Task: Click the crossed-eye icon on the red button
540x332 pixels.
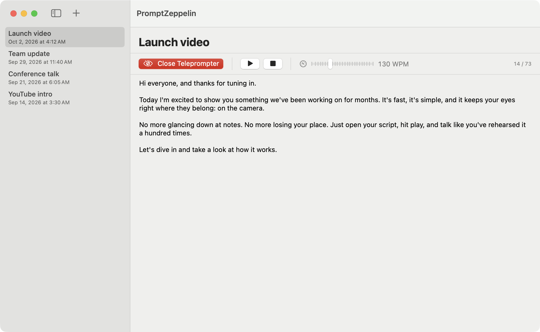Action: pyautogui.click(x=148, y=64)
